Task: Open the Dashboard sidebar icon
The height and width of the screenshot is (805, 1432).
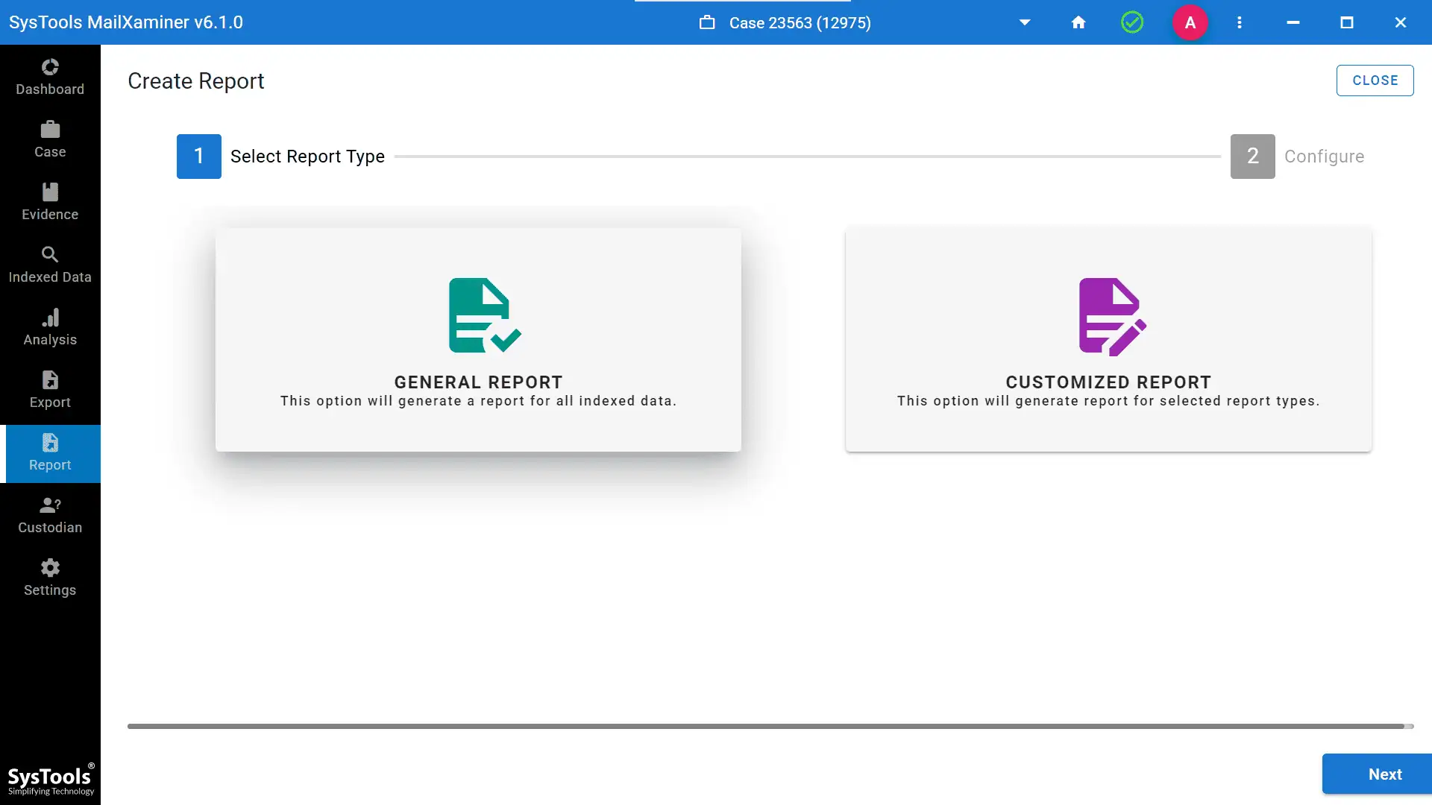Action: click(x=50, y=77)
